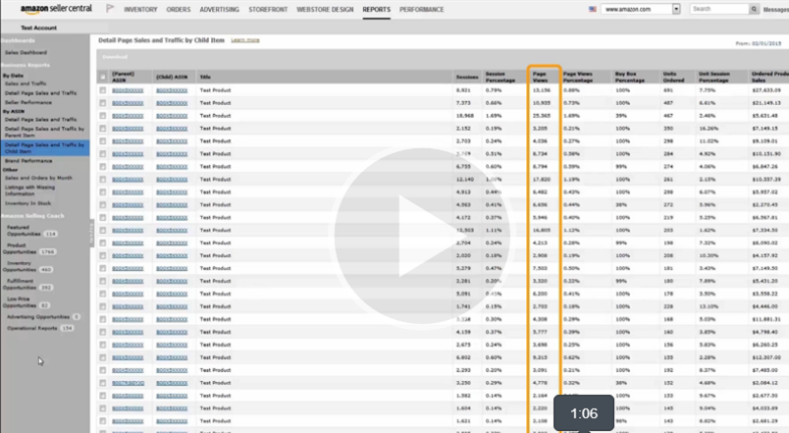The image size is (789, 433).
Task: Sort by the Sessions column header
Action: click(467, 77)
